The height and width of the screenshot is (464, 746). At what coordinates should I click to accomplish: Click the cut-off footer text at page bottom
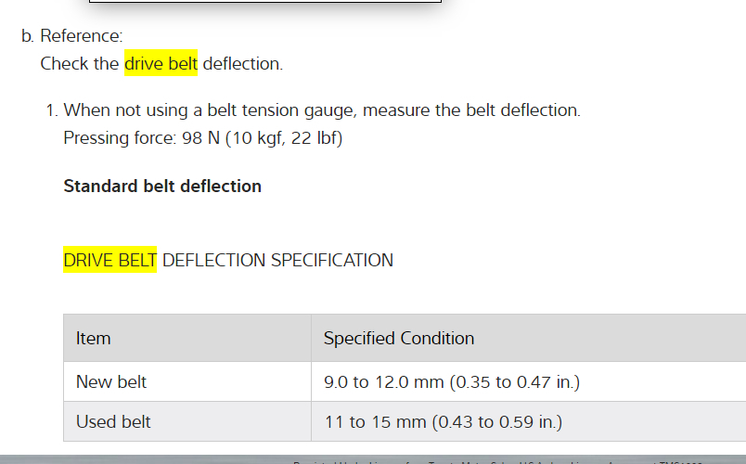[492, 461]
